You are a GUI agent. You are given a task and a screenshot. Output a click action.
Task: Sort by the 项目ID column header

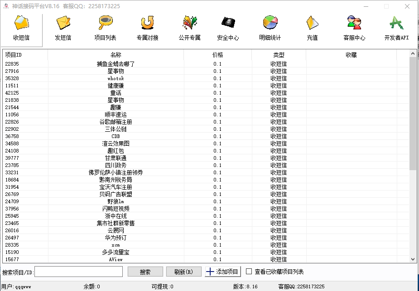(x=25, y=55)
